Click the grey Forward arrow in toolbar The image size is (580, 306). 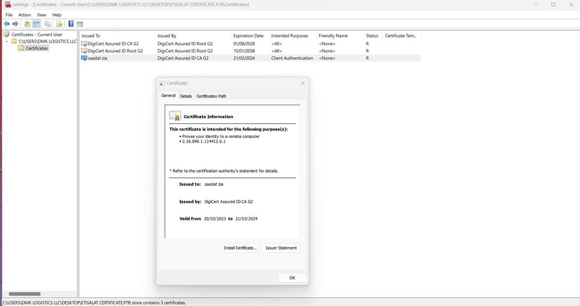pos(15,24)
